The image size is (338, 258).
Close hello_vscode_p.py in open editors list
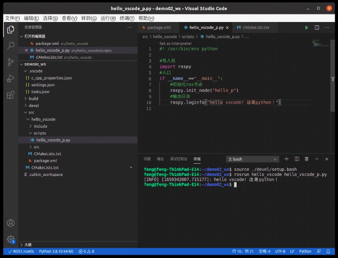(x=26, y=50)
